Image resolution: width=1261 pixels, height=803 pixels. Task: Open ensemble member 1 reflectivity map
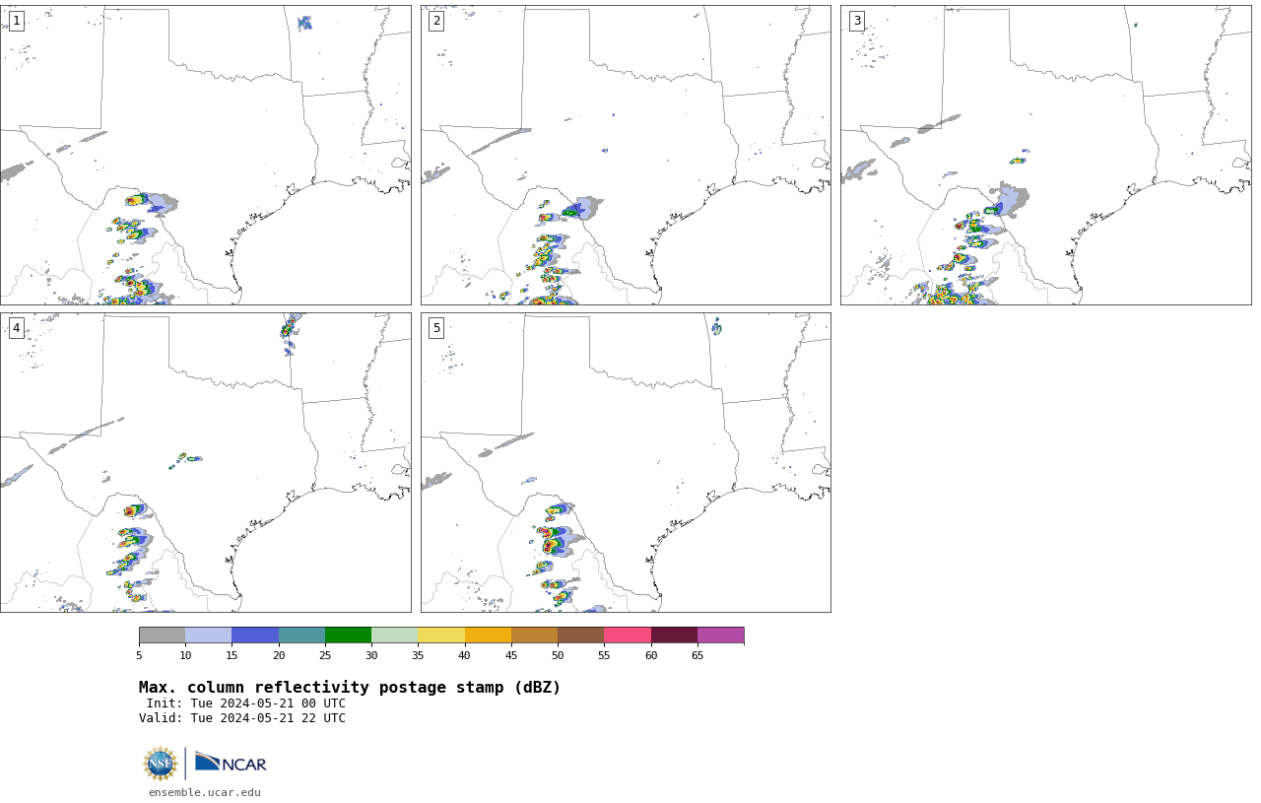tap(205, 155)
